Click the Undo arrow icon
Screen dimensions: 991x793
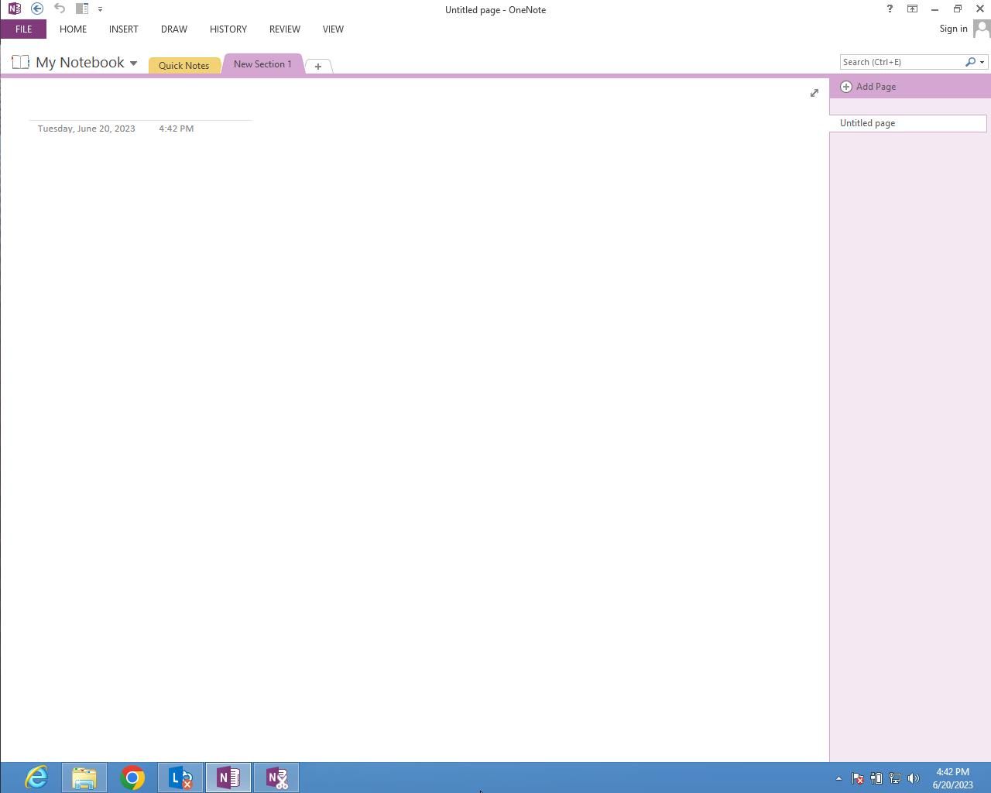(x=60, y=9)
